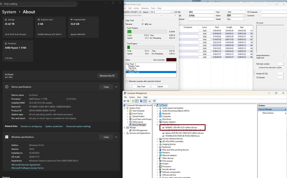This screenshot has width=287, height=178.
Task: Click the Printers category icon
Action: pos(160,164)
